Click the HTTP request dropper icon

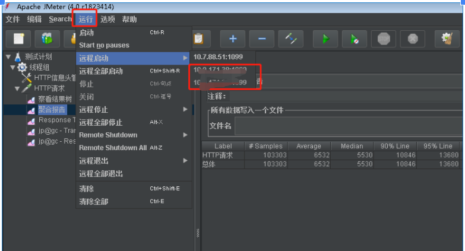(27, 88)
